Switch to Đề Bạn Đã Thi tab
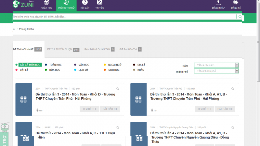Image resolution: width=260 pixels, height=146 pixels. 131,49
